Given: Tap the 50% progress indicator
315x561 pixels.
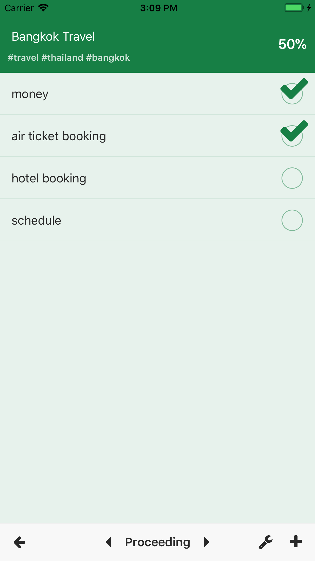Looking at the screenshot, I should point(292,44).
